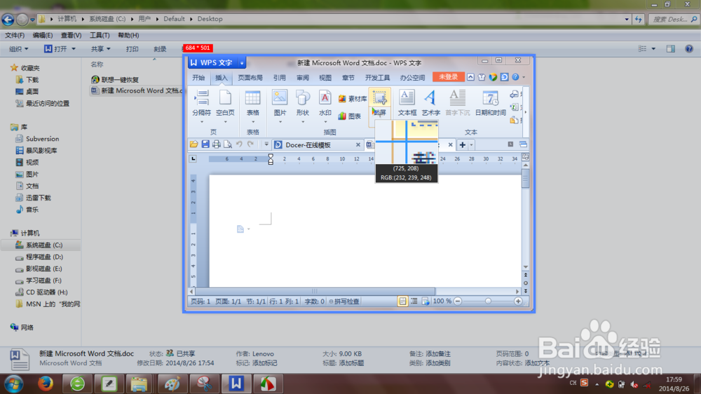Click the 未登录 login button

[448, 77]
